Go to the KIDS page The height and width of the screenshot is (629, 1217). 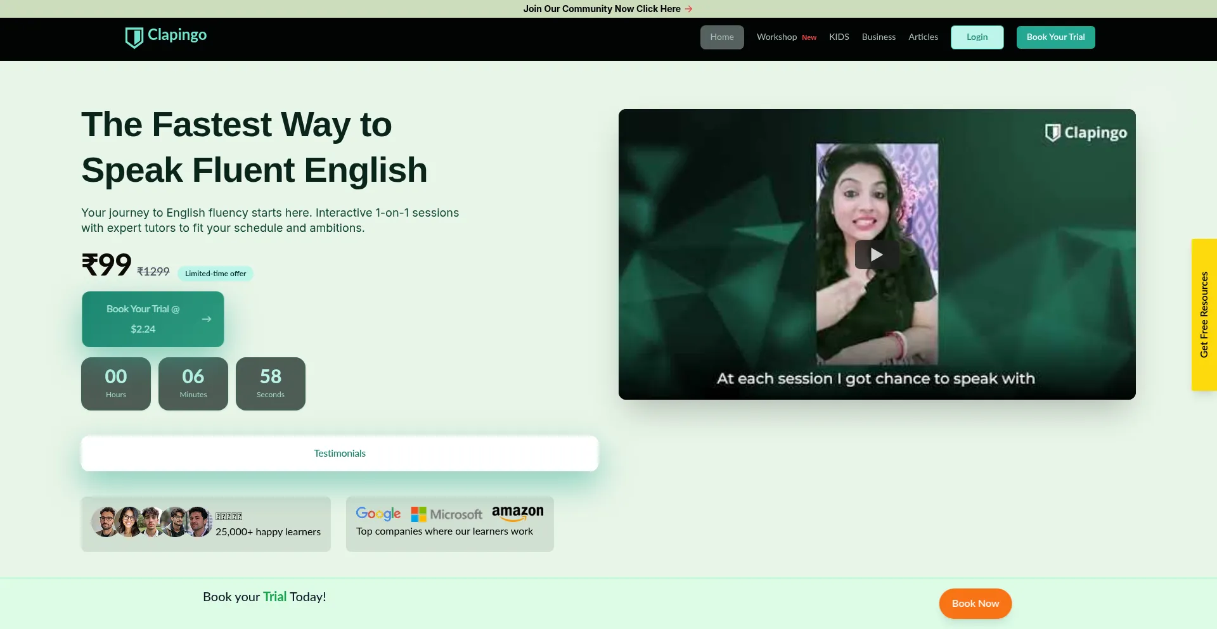tap(839, 37)
